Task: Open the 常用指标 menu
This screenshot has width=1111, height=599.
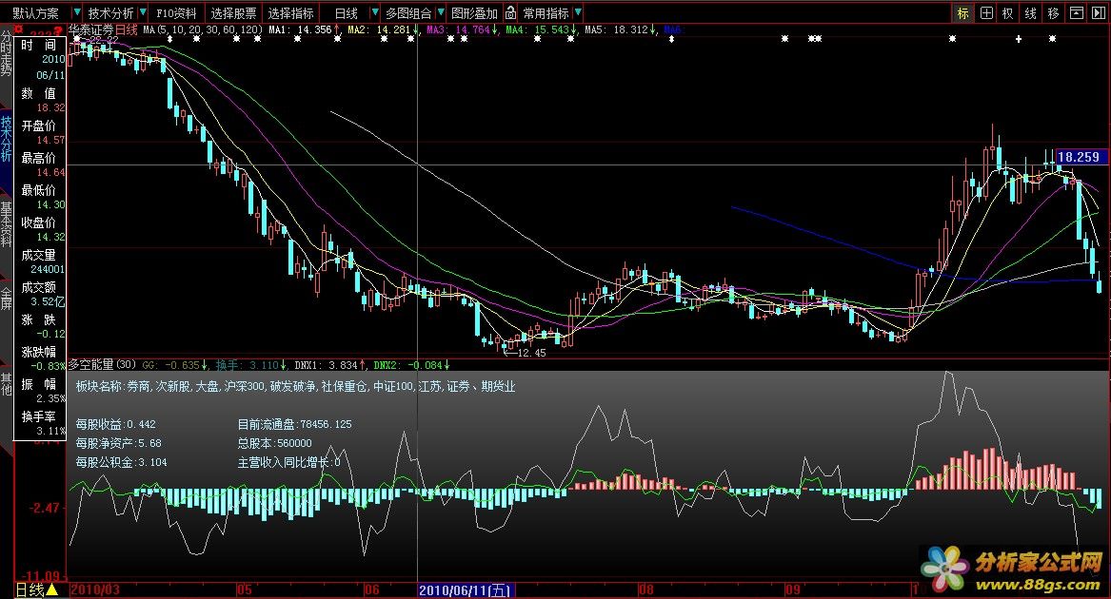Action: pyautogui.click(x=546, y=13)
